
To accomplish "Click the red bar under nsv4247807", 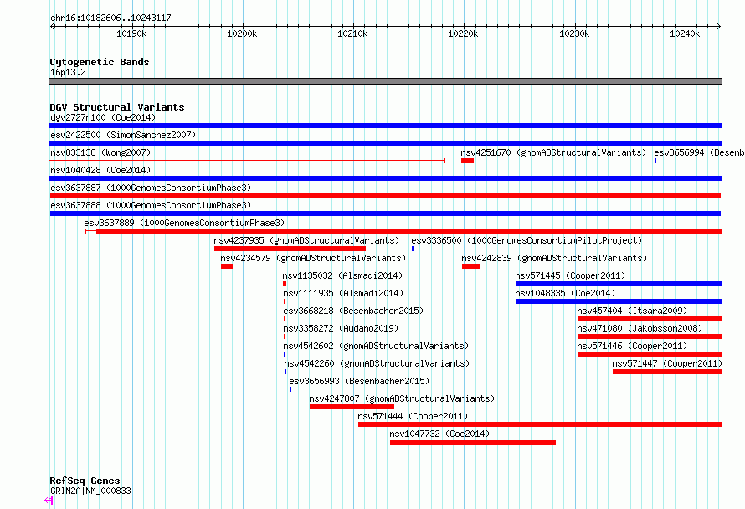I will pos(352,407).
